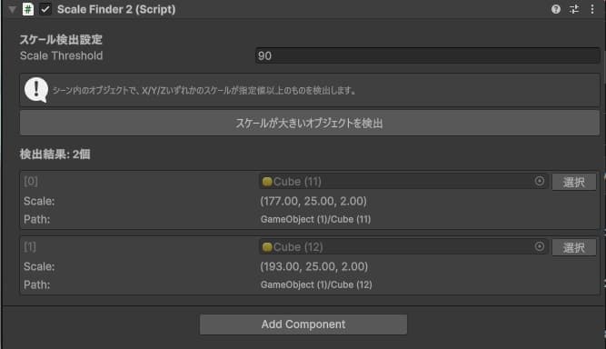Image resolution: width=606 pixels, height=349 pixels.
Task: Click the yellow Cube (12) prefab icon
Action: pos(267,246)
